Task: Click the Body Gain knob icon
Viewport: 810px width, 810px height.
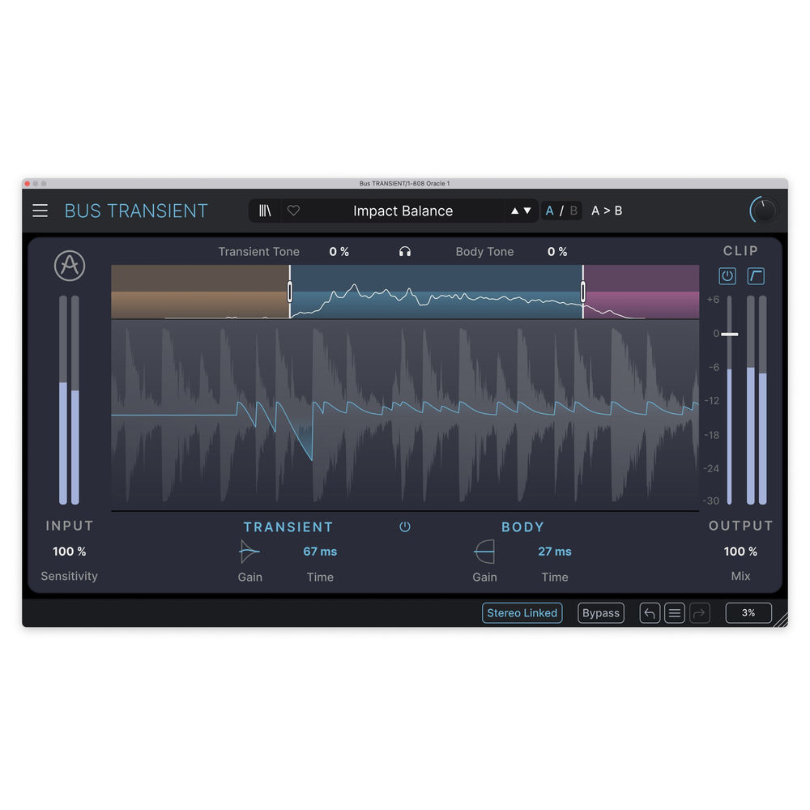Action: click(484, 552)
